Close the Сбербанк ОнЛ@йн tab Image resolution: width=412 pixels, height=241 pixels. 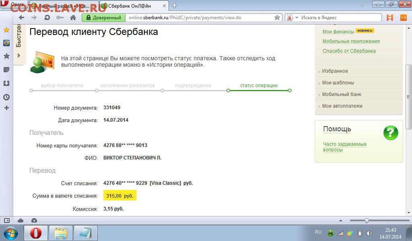[164, 6]
